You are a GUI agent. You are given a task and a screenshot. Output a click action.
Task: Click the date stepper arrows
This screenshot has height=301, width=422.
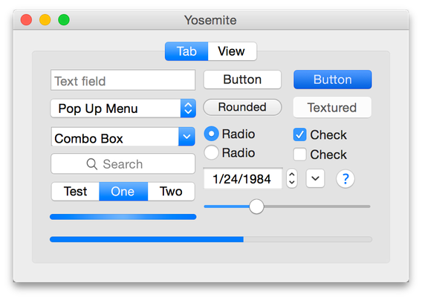click(292, 178)
